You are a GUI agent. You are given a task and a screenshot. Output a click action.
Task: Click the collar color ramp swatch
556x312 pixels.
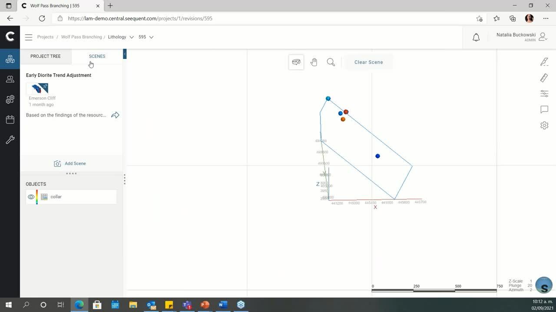point(37,197)
